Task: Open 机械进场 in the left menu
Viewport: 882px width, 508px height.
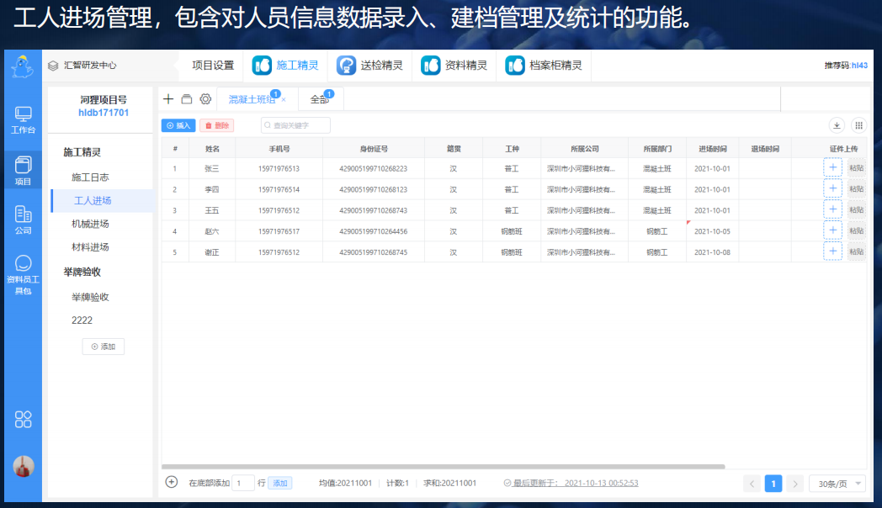Action: pos(90,224)
